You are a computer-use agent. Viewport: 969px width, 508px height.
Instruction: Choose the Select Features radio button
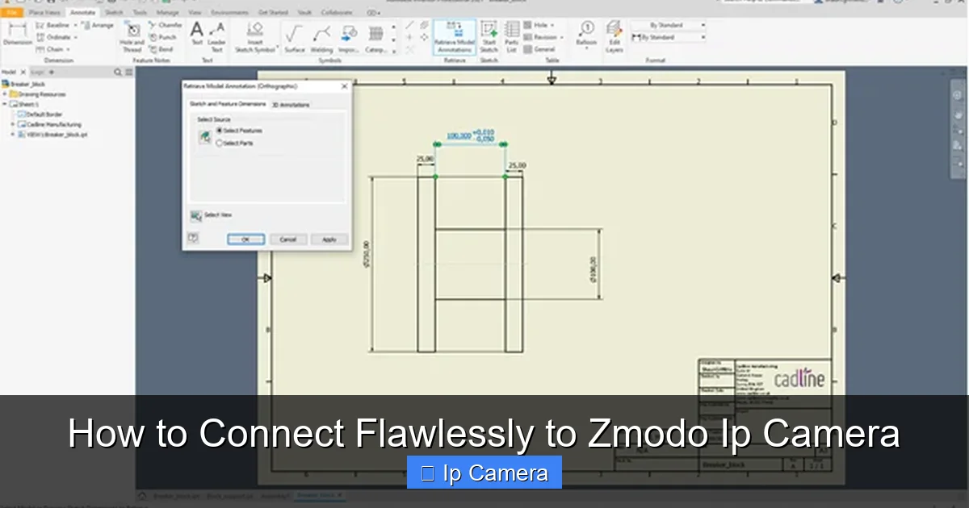click(x=220, y=131)
